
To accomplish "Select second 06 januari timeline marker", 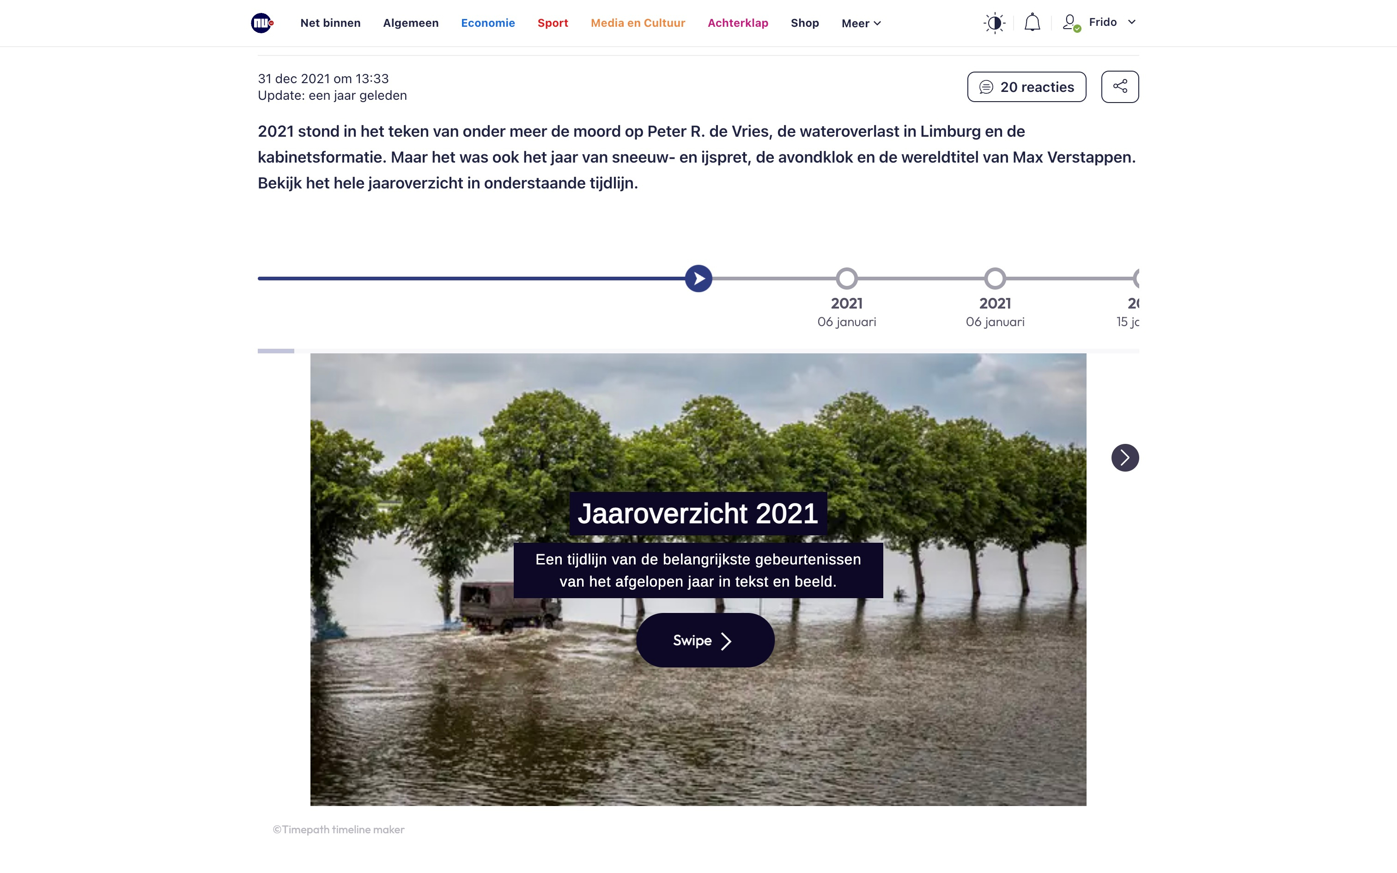I will click(x=995, y=279).
